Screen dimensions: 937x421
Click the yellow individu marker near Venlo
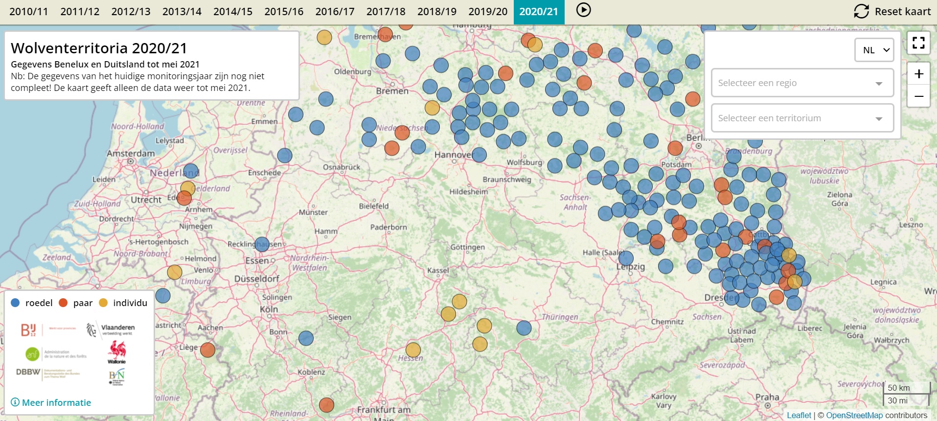pos(175,272)
